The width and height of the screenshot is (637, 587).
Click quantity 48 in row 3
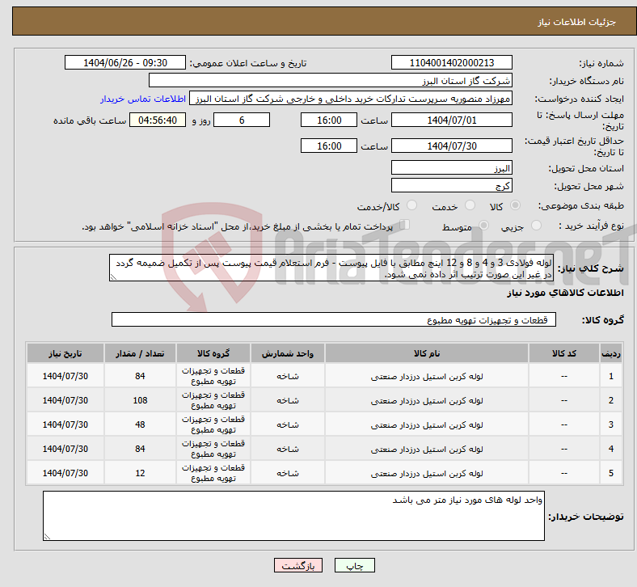(140, 424)
